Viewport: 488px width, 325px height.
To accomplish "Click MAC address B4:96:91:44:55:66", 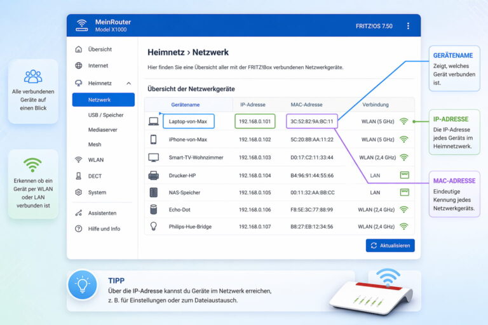I will [312, 175].
